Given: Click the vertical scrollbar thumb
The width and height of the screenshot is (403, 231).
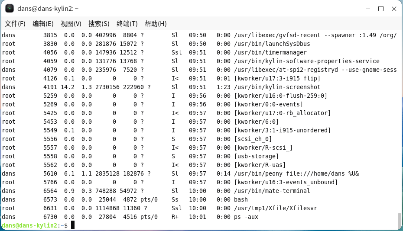Looking at the screenshot, I should tap(399, 221).
